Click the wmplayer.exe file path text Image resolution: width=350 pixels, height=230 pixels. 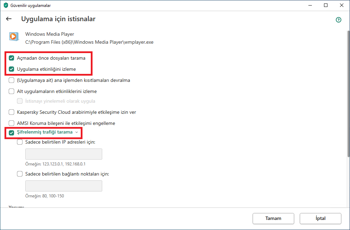tap(89, 42)
